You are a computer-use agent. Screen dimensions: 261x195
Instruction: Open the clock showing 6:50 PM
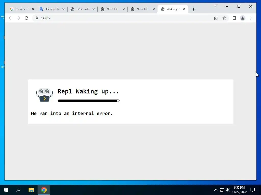click(239, 190)
